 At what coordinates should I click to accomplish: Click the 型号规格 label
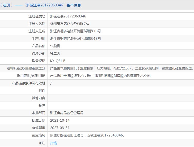(x=39, y=61)
